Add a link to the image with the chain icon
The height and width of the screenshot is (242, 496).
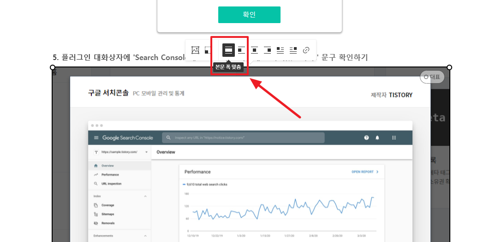[306, 50]
